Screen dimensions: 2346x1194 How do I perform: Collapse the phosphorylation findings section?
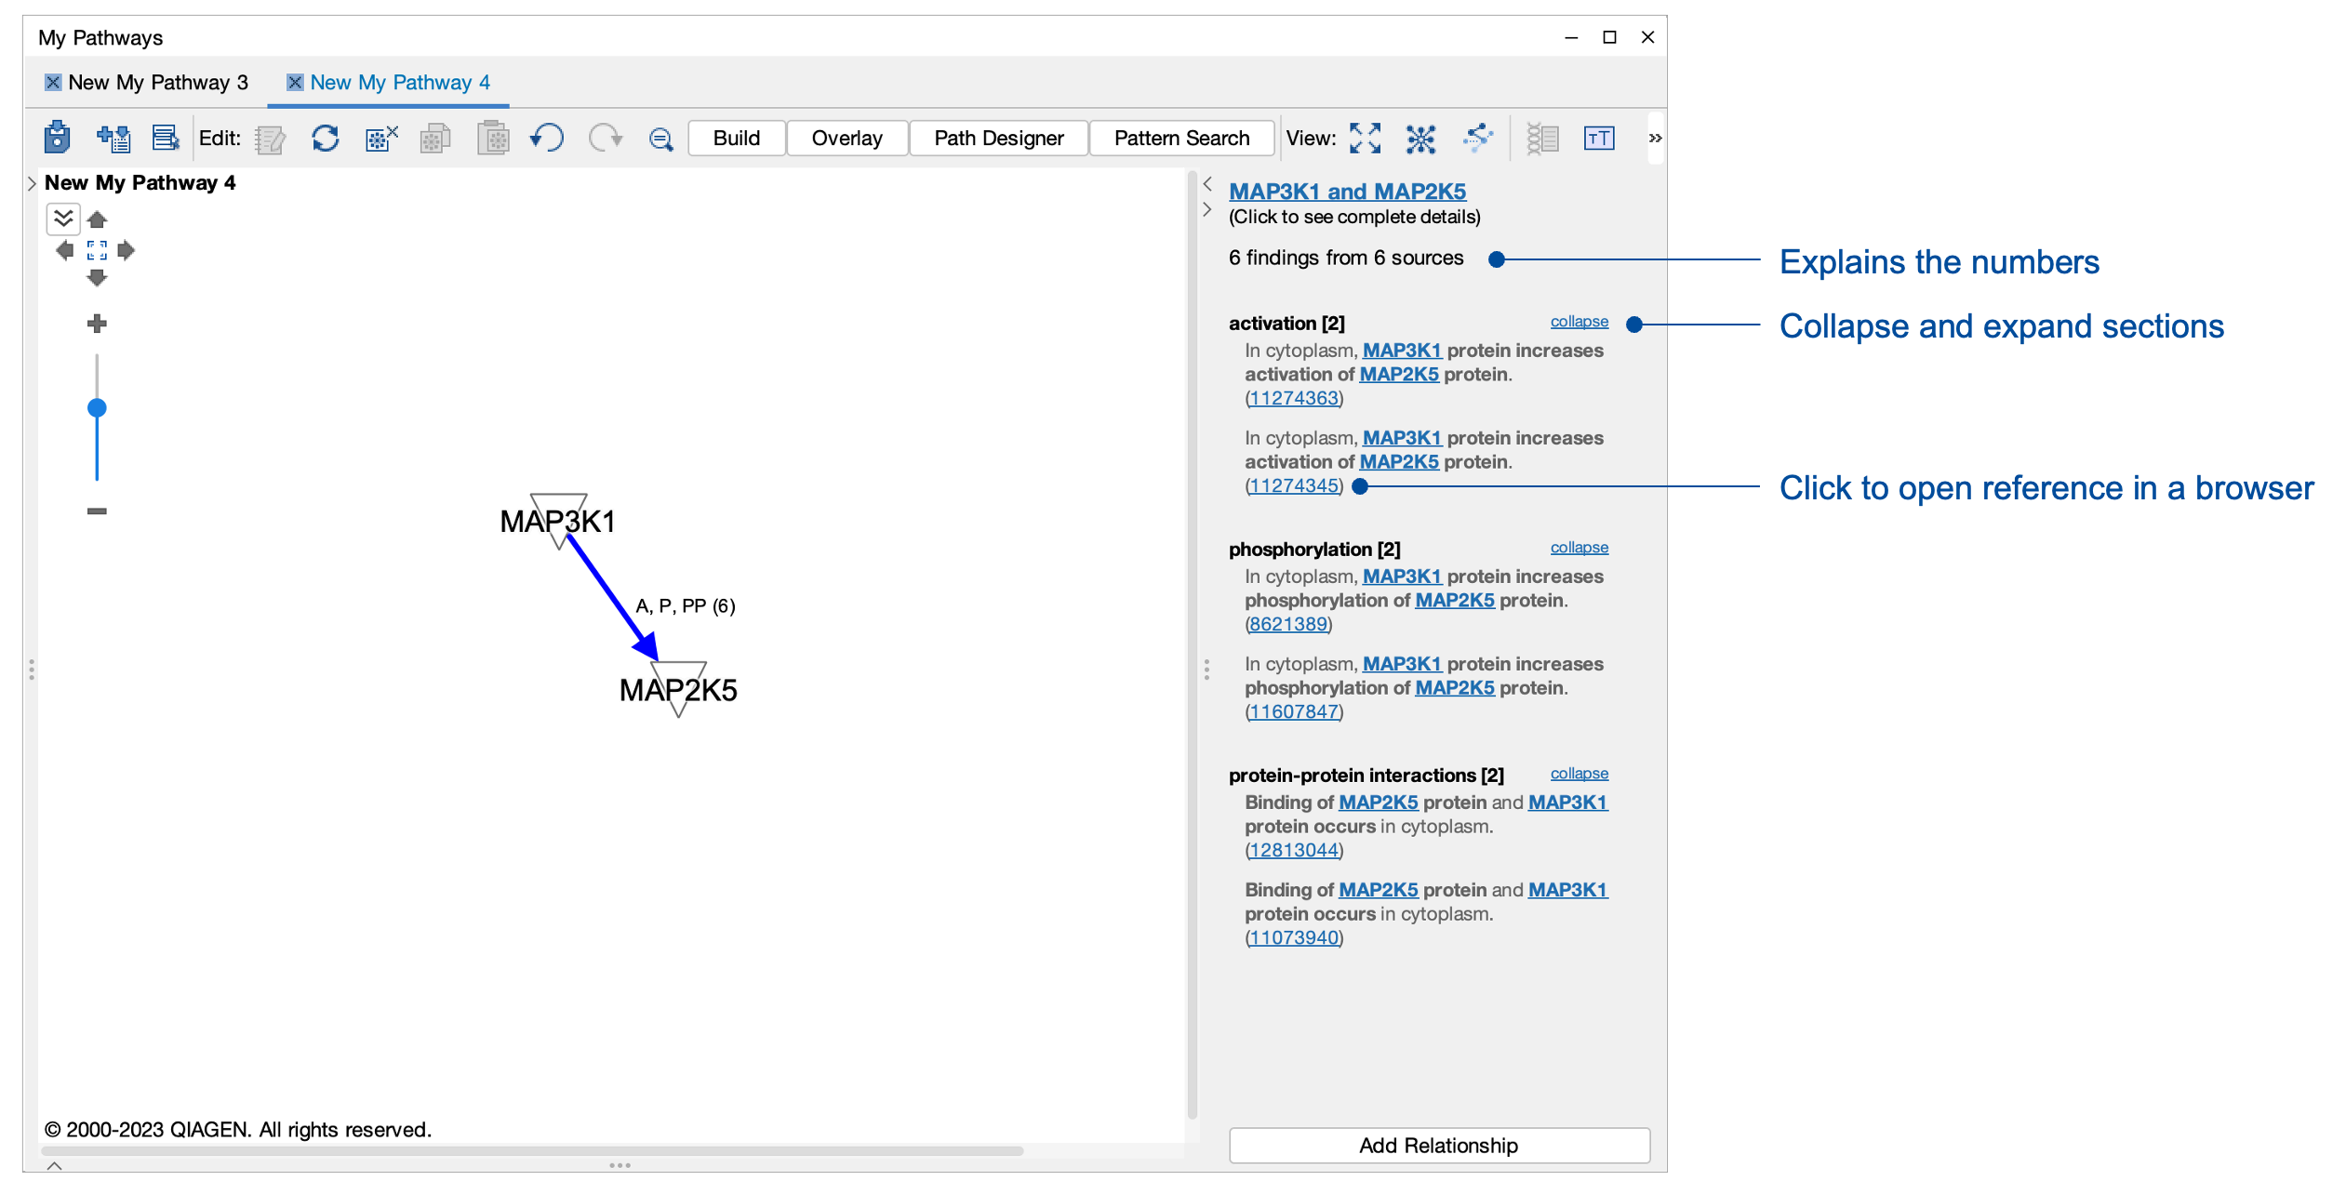point(1579,547)
